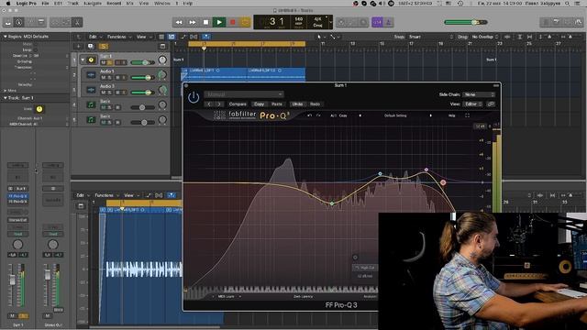587x330 pixels.
Task: Click the List view icon in Tracks toolbar
Action: click(x=161, y=37)
